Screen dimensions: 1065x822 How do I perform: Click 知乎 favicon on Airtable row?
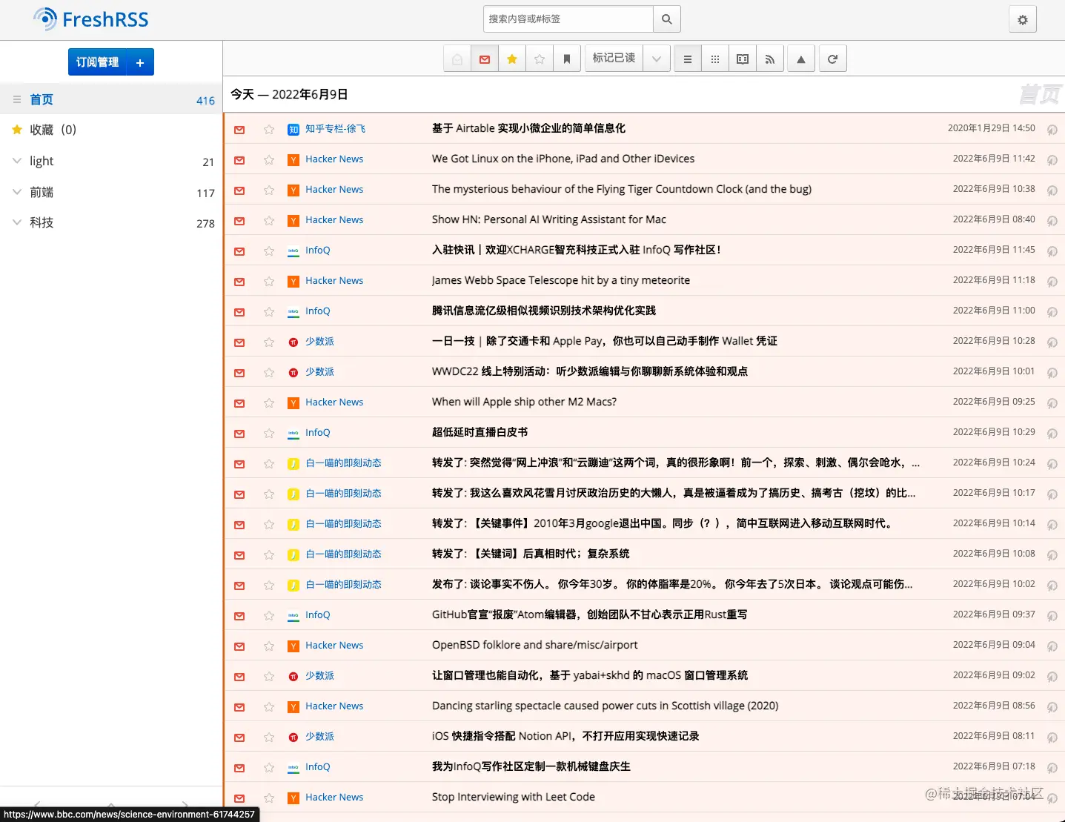293,130
